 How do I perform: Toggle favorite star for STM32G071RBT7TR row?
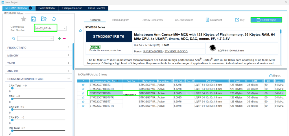coord(83,106)
